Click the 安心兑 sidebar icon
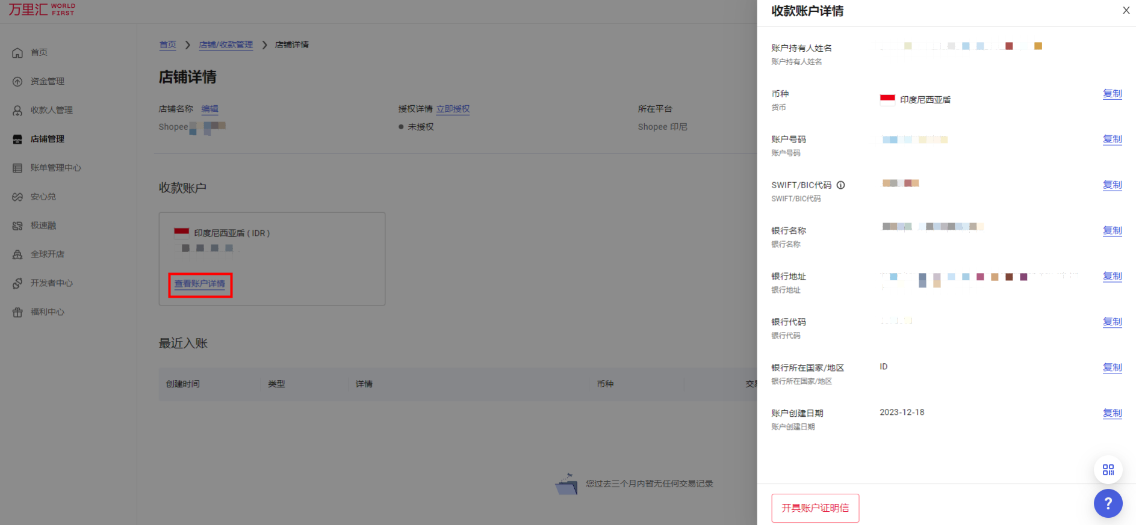 [17, 197]
